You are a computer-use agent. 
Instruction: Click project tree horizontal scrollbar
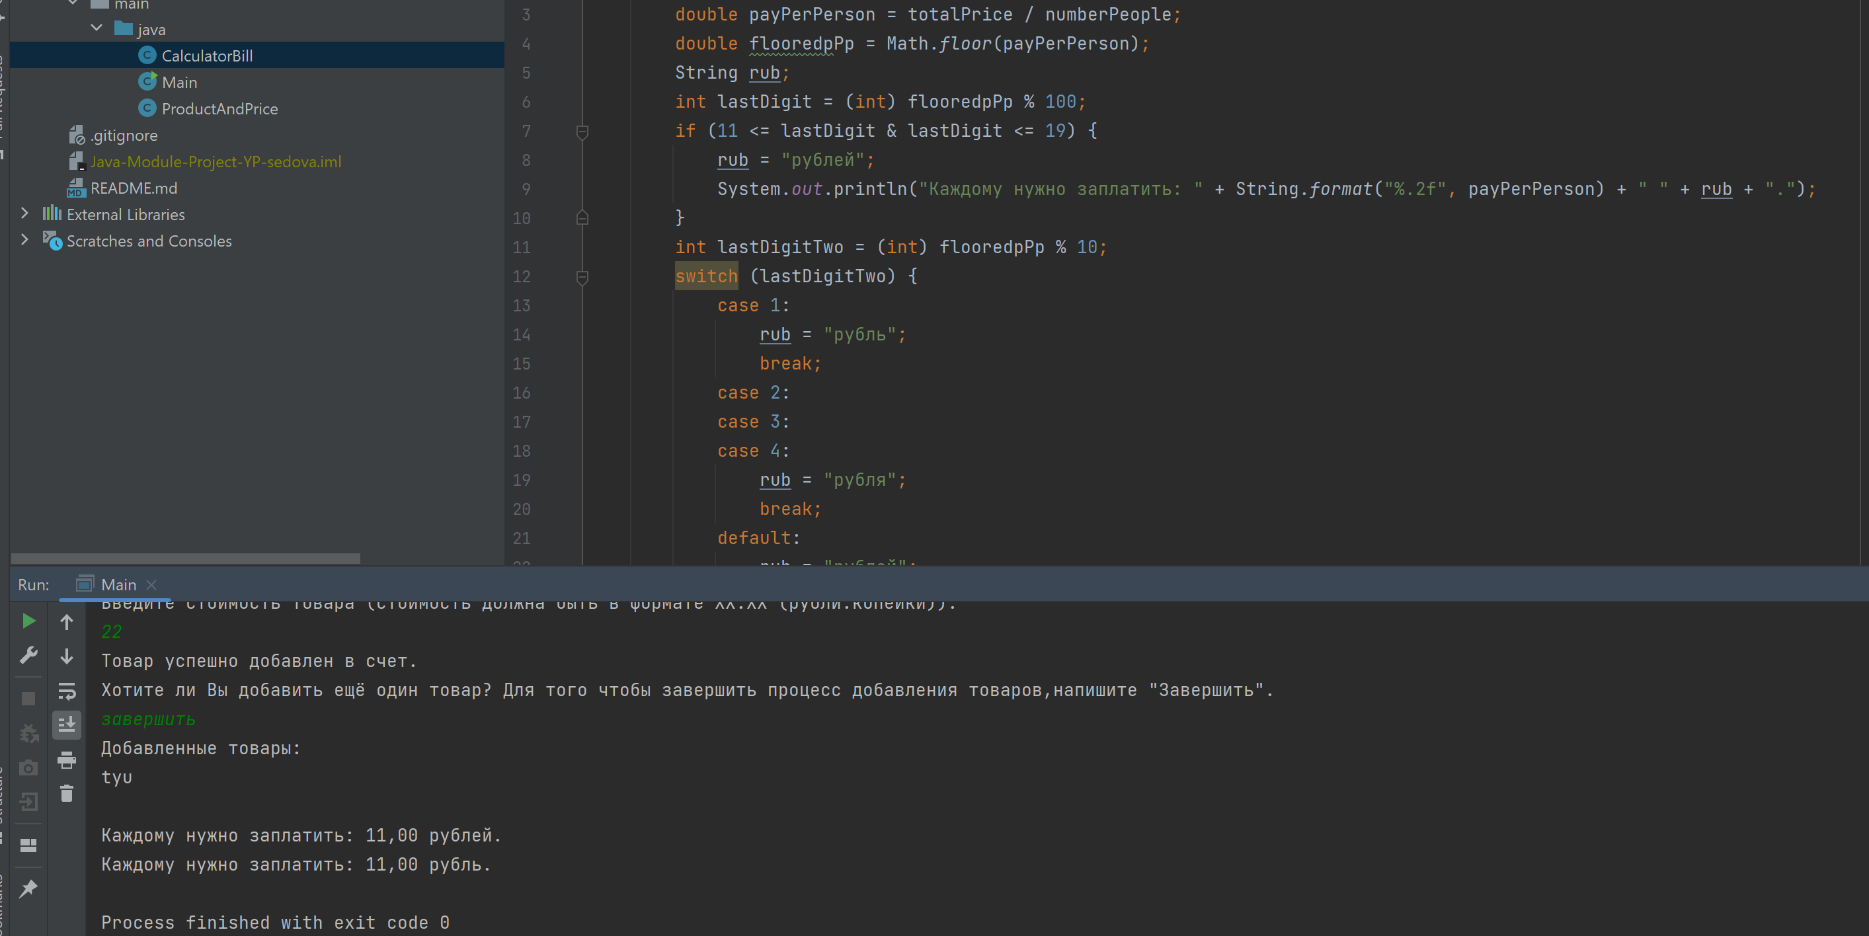(x=185, y=558)
